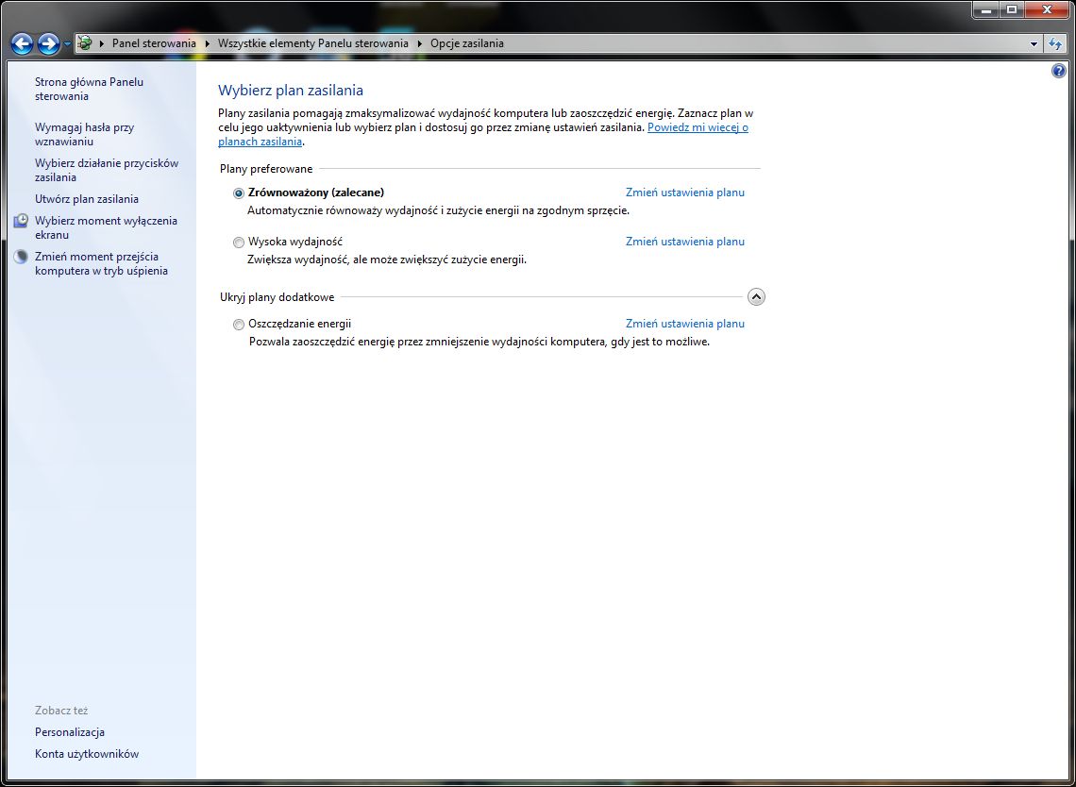
Task: Expand arrow after Wszystkie elementy Panelu sterowania
Action: [419, 43]
